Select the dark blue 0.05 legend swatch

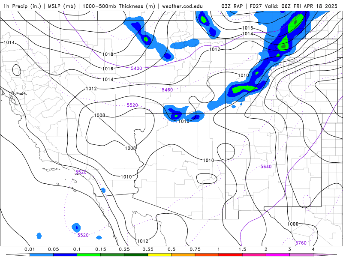click(65, 255)
